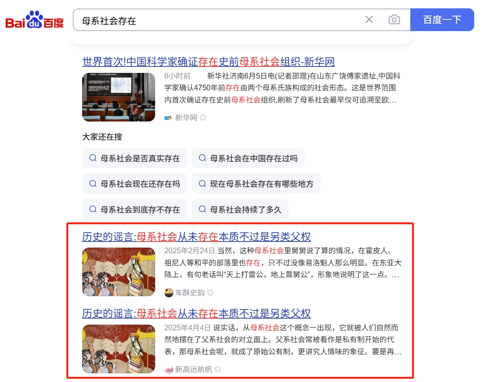Click magnifier icon on 母系社会现在还存在吗

[93, 184]
